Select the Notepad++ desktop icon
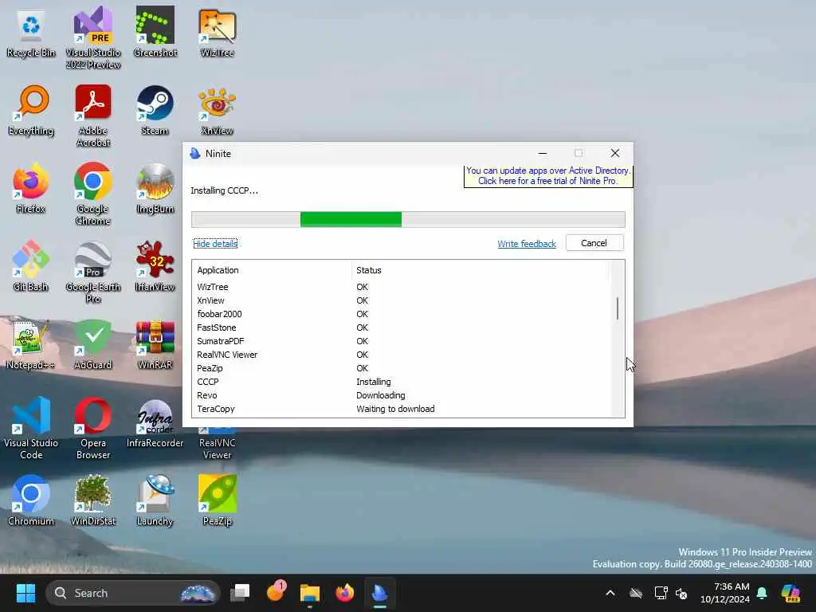The image size is (816, 612). 31,344
